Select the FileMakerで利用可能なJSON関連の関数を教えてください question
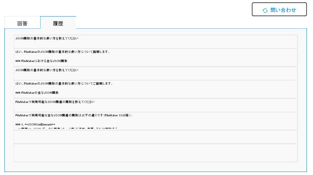The image size is (313, 175). point(55,102)
